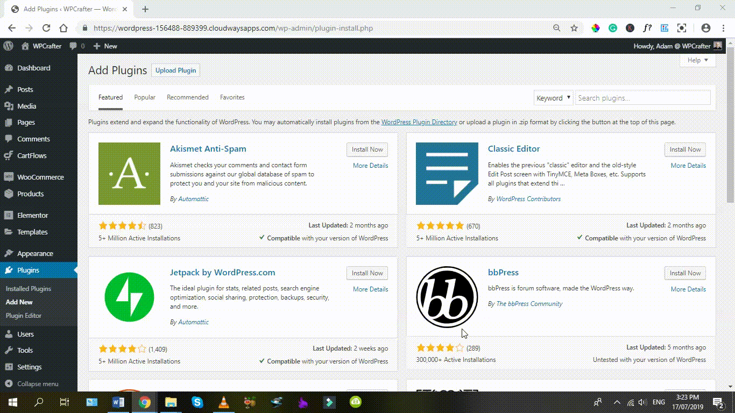This screenshot has height=413, width=735.
Task: Bookmark this page with the star icon
Action: 574,28
